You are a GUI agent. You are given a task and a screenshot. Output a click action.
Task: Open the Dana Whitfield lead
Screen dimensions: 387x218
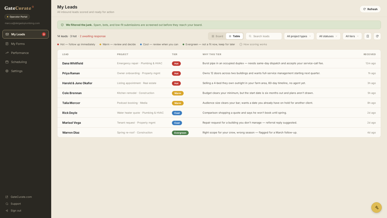tap(219, 63)
